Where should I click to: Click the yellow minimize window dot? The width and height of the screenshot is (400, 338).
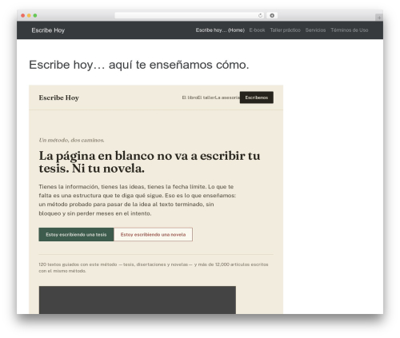tap(29, 16)
